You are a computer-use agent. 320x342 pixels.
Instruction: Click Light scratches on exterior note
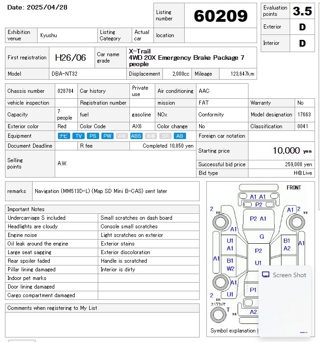click(132, 235)
